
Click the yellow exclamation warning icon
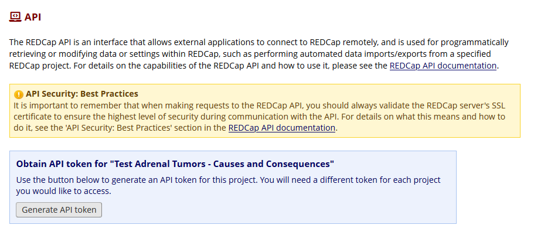(19, 94)
